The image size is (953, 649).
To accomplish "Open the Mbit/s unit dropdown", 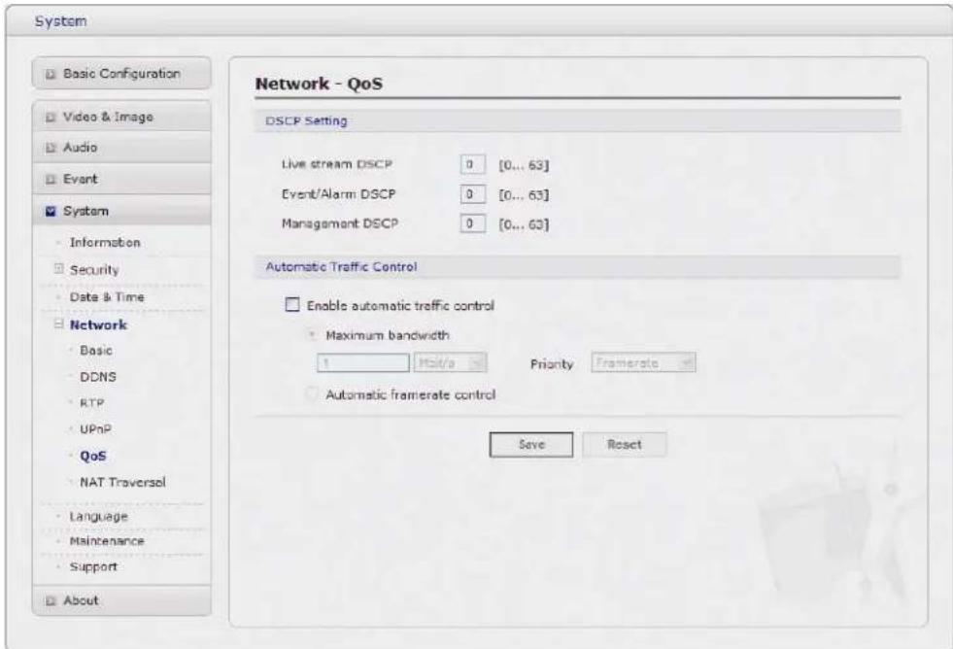I will click(x=450, y=363).
